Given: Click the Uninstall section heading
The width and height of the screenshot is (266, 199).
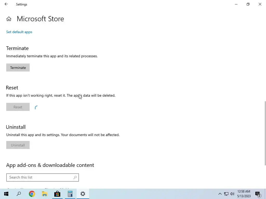Looking at the screenshot, I should (16, 127).
